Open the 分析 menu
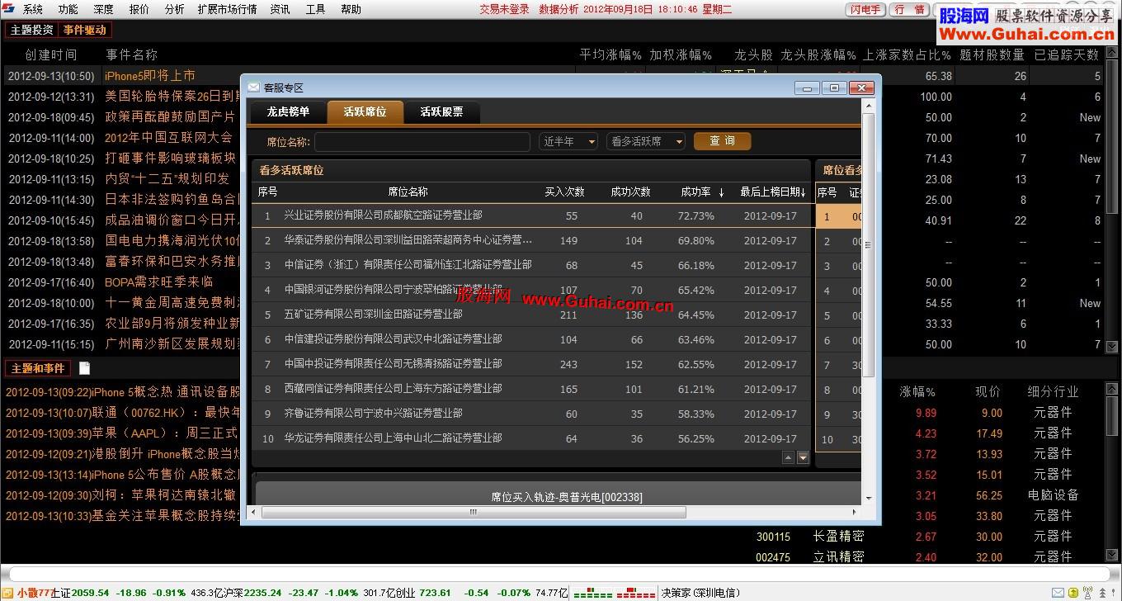Image resolution: width=1122 pixels, height=601 pixels. coord(174,10)
